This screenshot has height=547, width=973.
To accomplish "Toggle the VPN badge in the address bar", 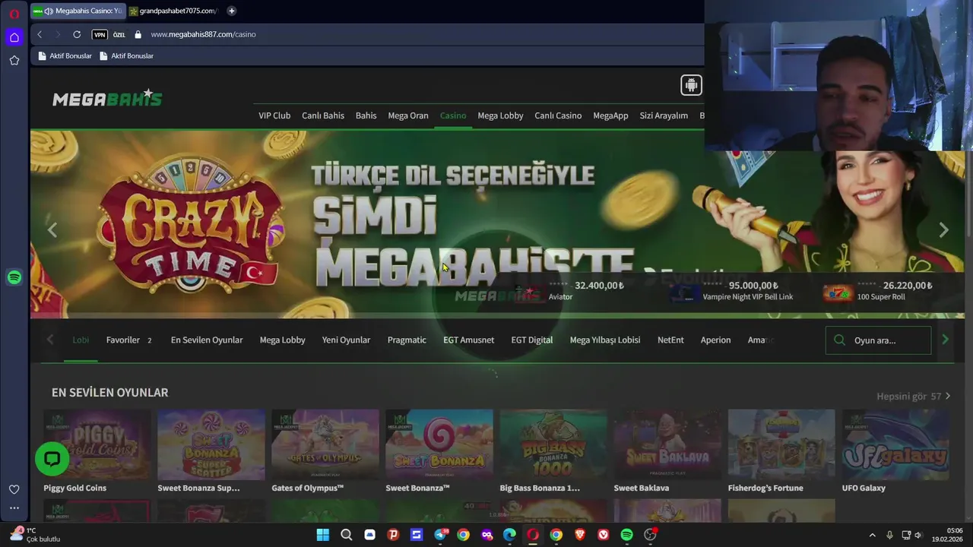I will click(x=100, y=34).
